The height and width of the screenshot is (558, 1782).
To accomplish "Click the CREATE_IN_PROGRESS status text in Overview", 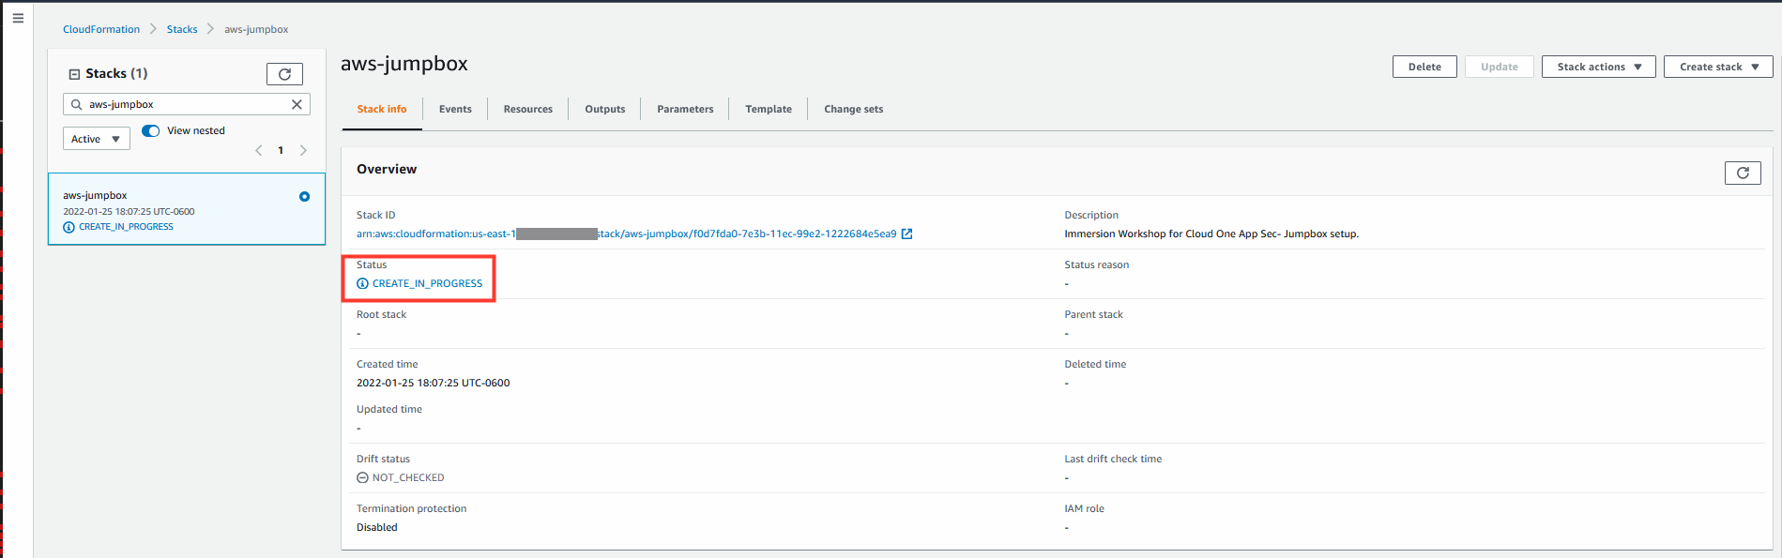I will (427, 283).
